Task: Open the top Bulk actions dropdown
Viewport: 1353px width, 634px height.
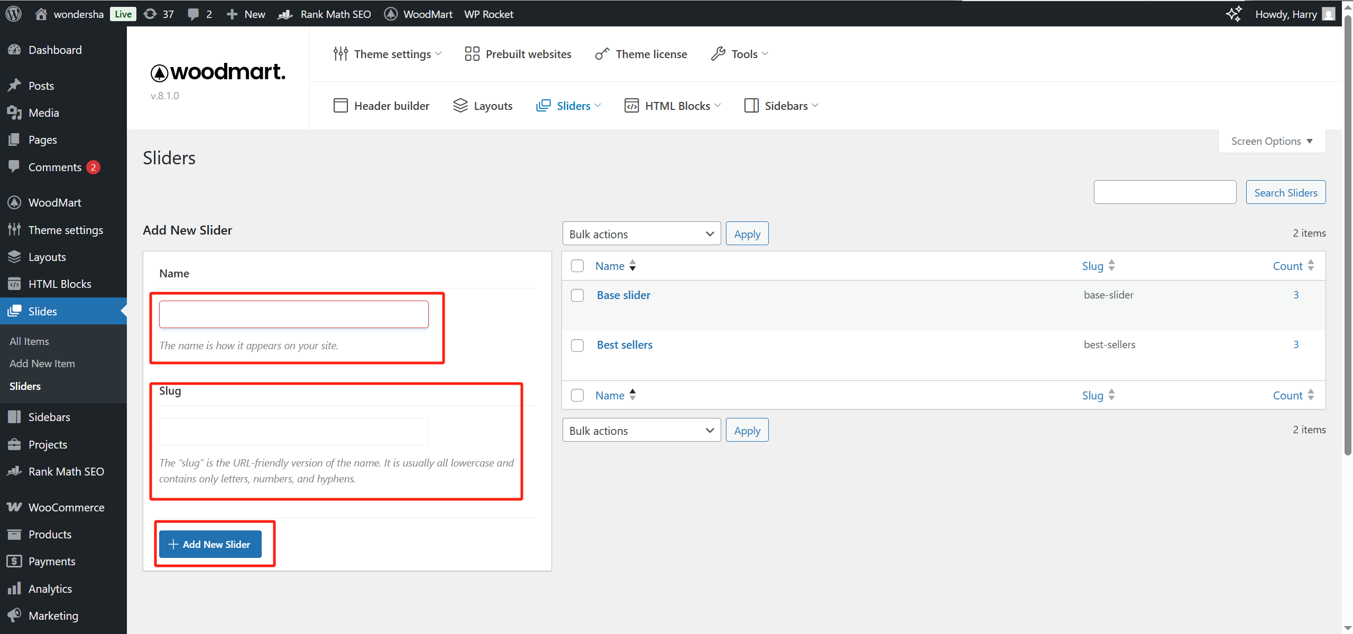Action: coord(641,234)
